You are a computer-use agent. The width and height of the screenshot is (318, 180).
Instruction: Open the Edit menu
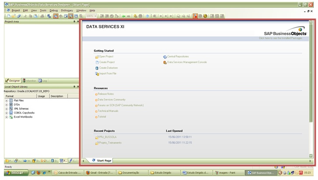25,10
